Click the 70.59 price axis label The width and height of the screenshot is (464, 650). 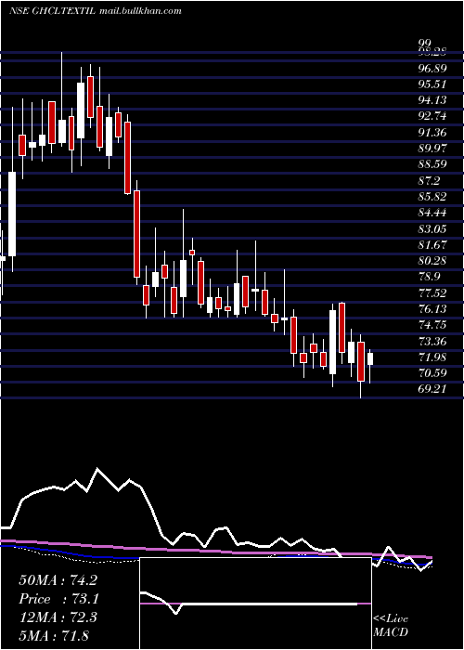pos(433,373)
